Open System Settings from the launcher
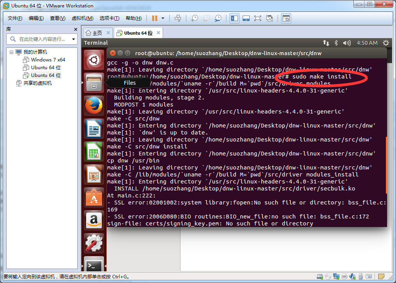The width and height of the screenshot is (396, 283). (x=94, y=243)
